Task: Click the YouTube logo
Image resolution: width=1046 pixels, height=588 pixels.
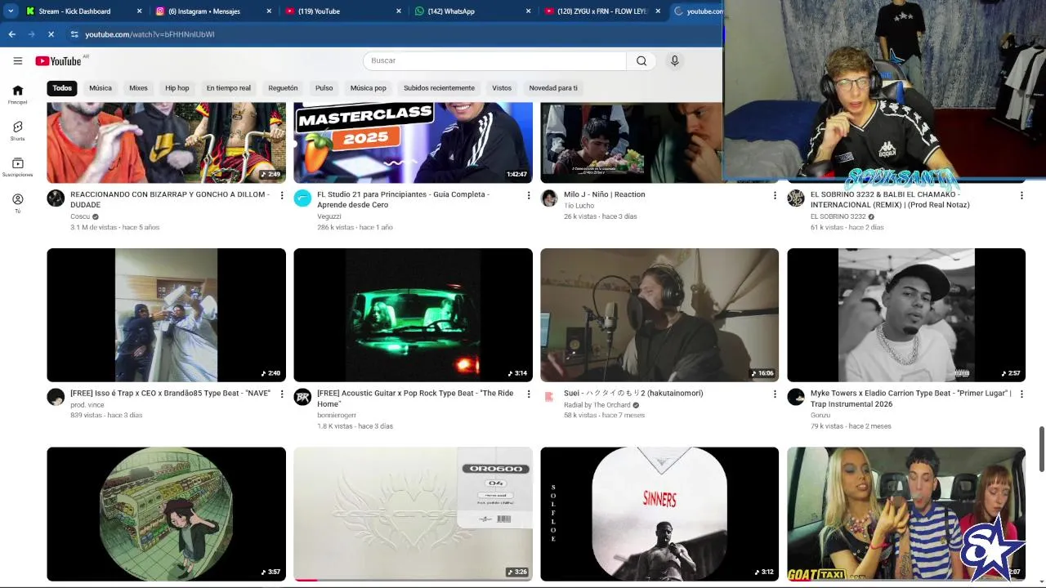Action: click(x=58, y=60)
